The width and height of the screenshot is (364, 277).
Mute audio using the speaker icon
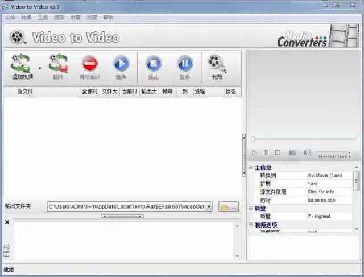[307, 152]
